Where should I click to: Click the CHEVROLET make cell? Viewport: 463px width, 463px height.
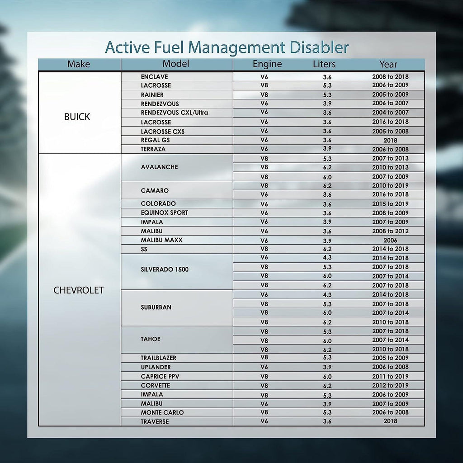coord(80,289)
